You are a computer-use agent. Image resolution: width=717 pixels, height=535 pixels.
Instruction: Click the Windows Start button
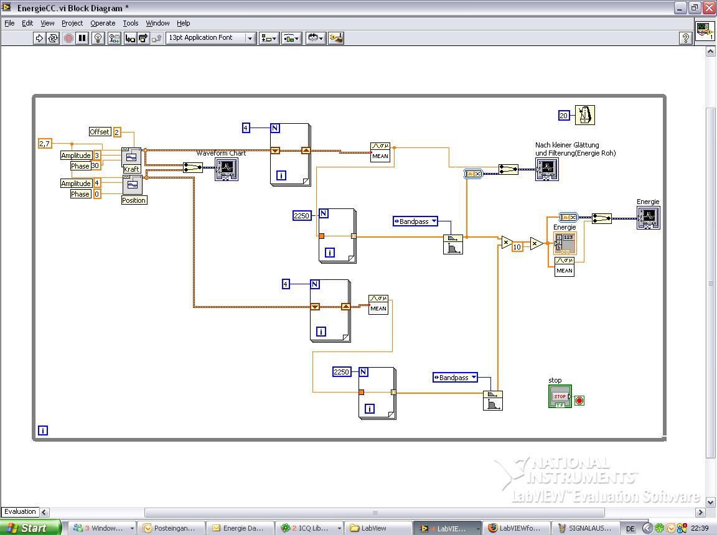coord(29,528)
